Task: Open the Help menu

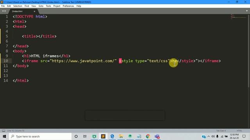Action: pos(79,6)
